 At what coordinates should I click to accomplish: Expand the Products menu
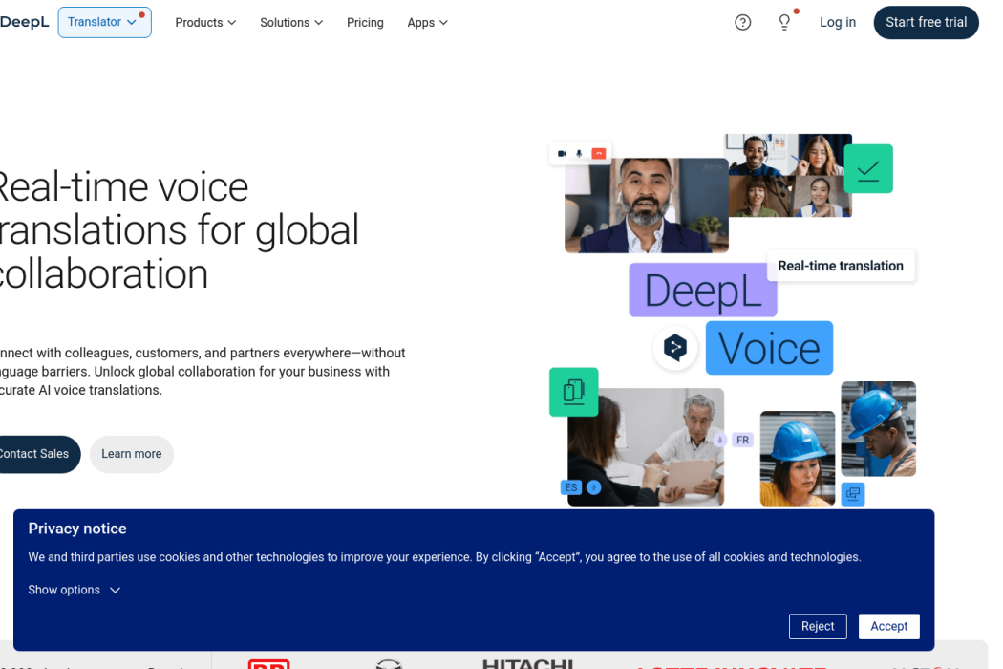(205, 22)
